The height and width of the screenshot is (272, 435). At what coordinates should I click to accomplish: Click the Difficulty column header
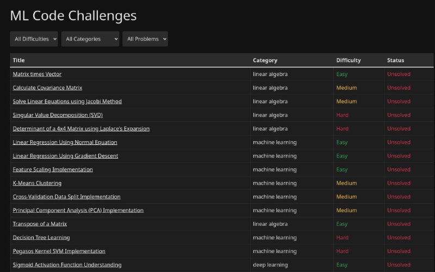[x=349, y=60]
